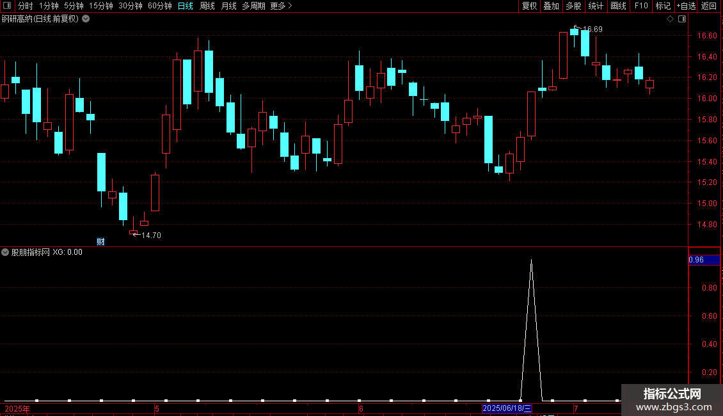Open the 财 financial marker icon
The width and height of the screenshot is (723, 416).
[100, 242]
